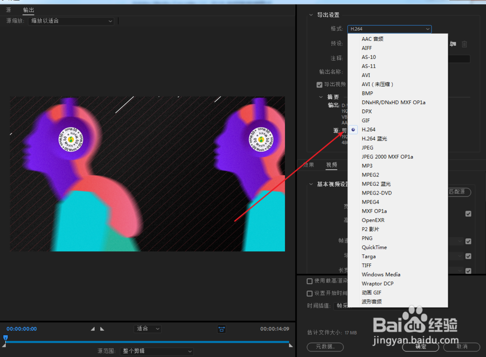Select P2 影片 format

click(x=398, y=229)
